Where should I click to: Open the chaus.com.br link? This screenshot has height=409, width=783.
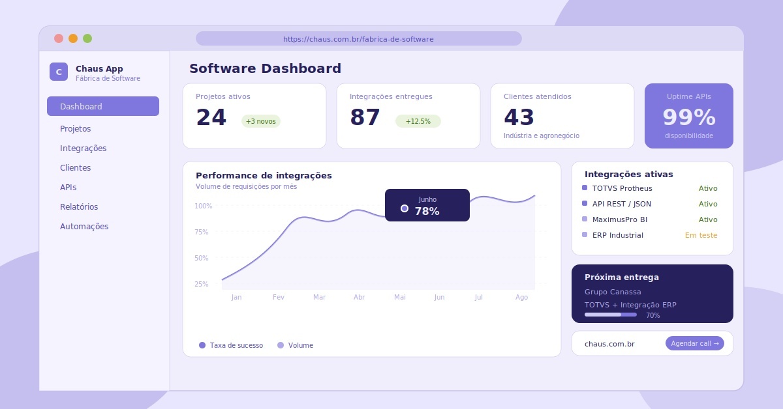click(x=609, y=343)
